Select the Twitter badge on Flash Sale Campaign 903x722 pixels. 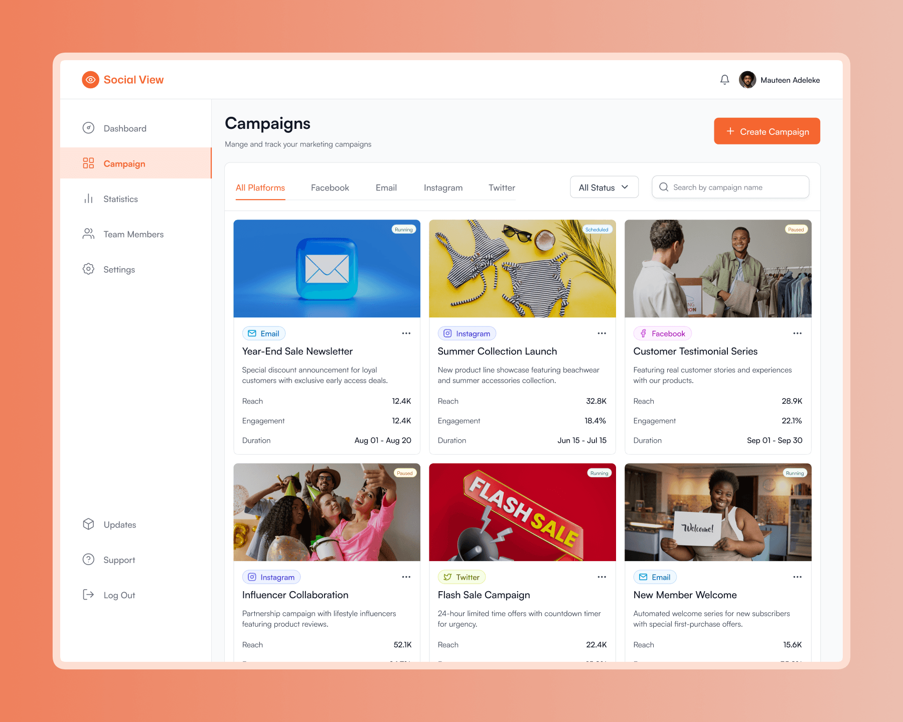[462, 577]
